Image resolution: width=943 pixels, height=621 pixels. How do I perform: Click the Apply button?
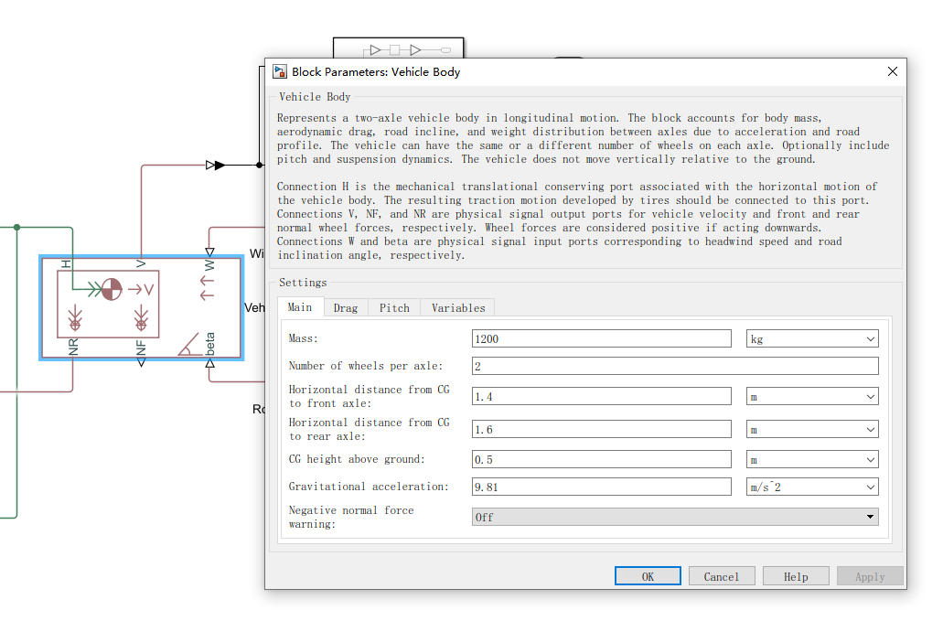(x=870, y=576)
